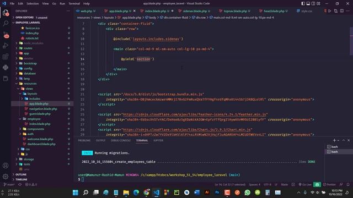Maximize the terminal panel with caret

(344, 140)
